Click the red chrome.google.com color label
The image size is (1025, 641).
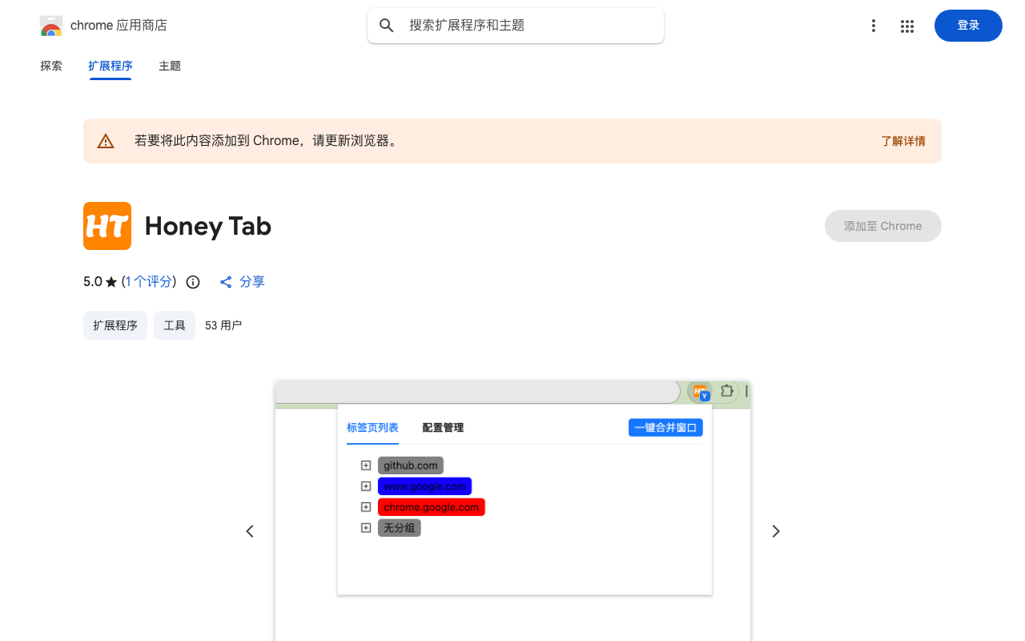432,507
